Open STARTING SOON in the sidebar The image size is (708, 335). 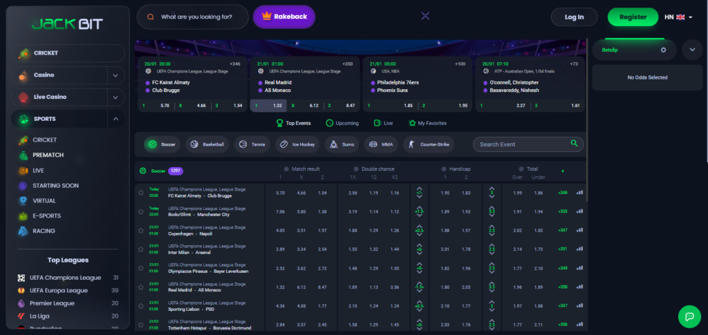[x=55, y=186]
